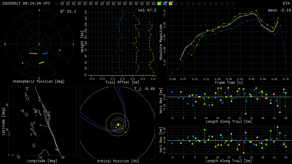Click the ETA label at top right
The width and height of the screenshot is (292, 164).
click(x=286, y=3)
